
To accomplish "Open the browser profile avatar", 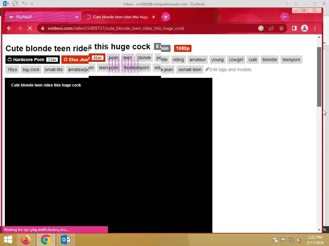I will click(x=305, y=28).
